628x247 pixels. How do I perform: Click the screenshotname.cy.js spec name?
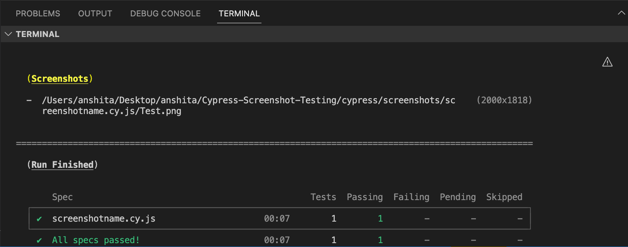[104, 219]
